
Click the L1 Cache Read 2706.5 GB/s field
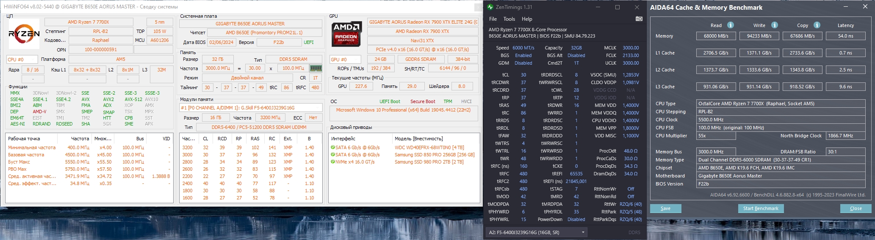click(x=716, y=53)
